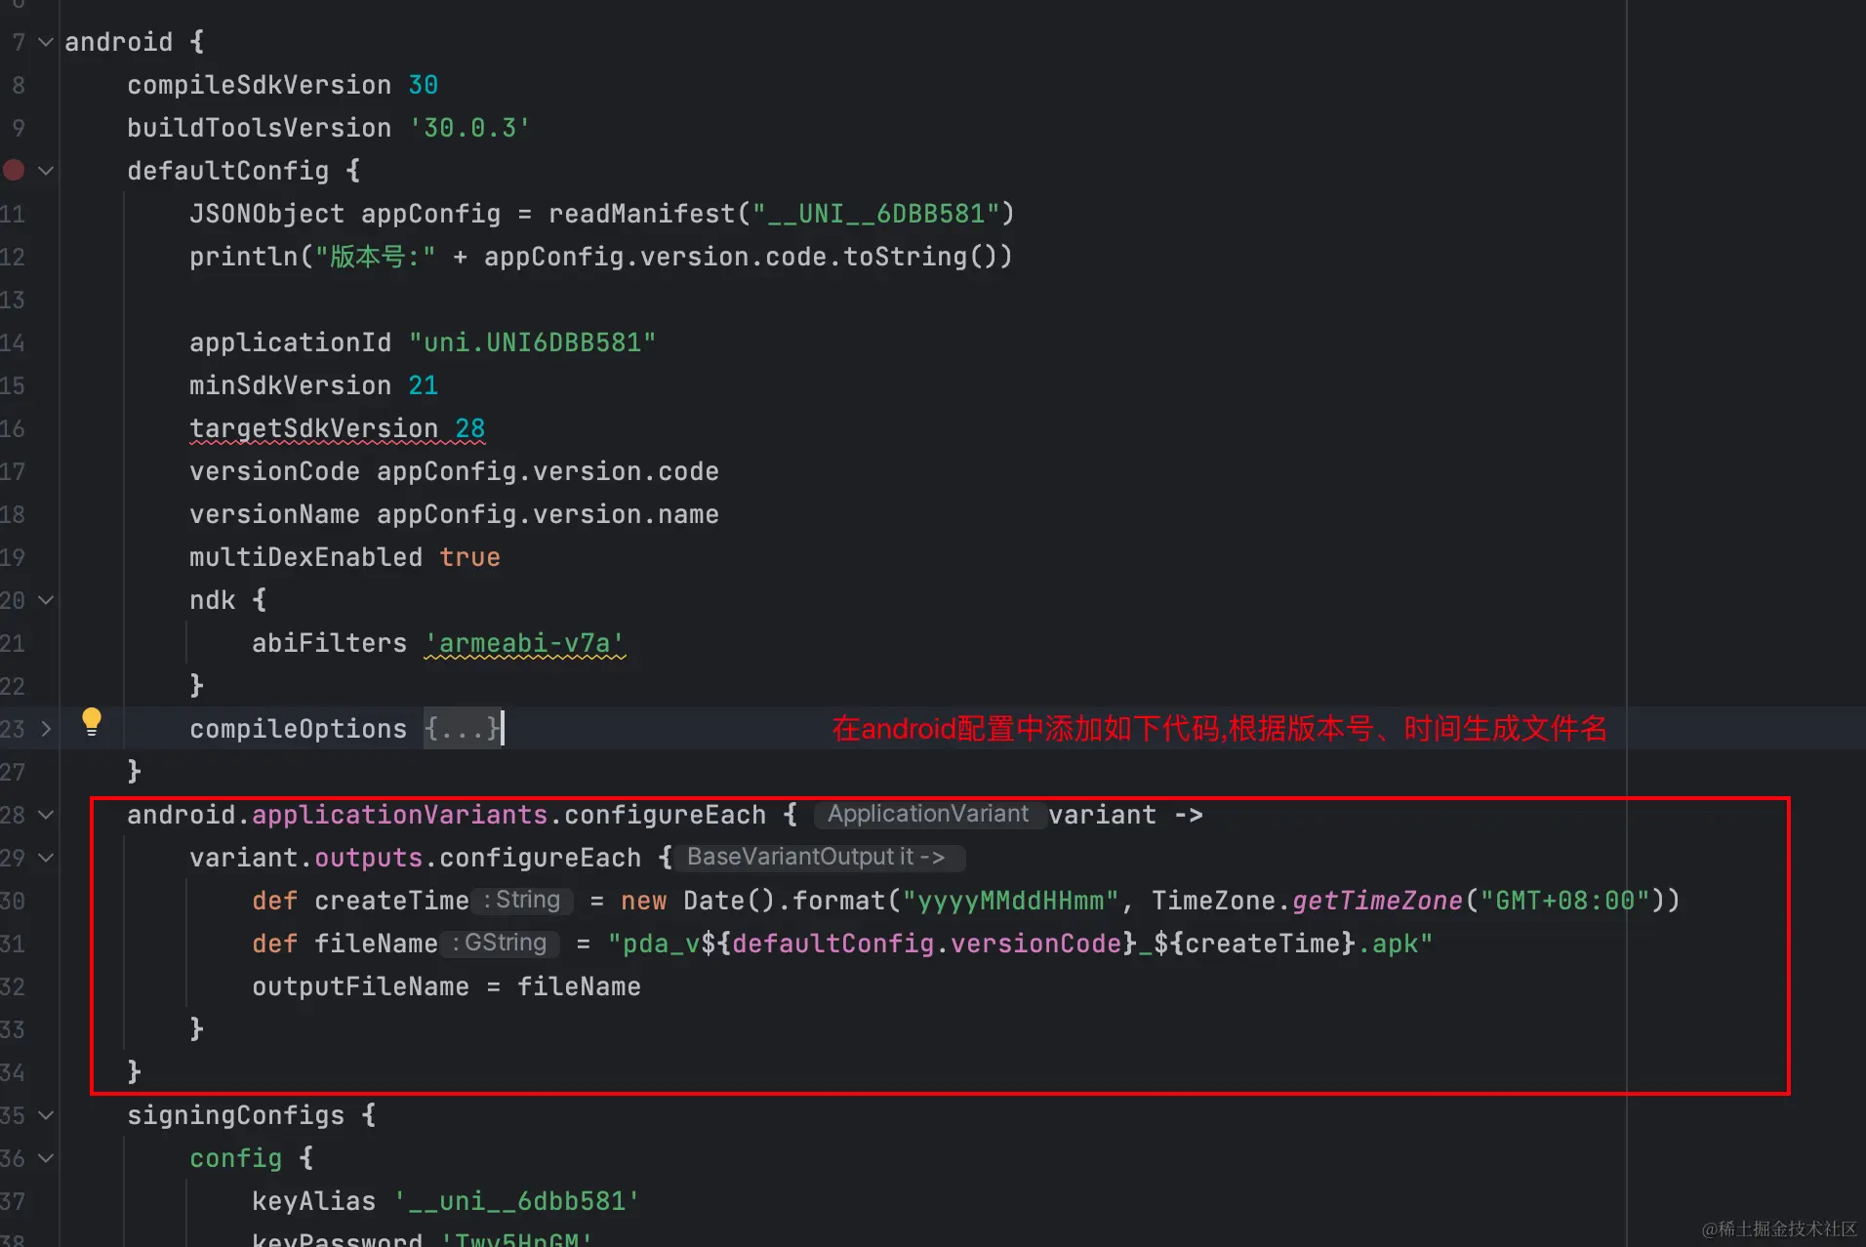1866x1247 pixels.
Task: Click the buildToolsVersion keyword
Action: tap(259, 128)
